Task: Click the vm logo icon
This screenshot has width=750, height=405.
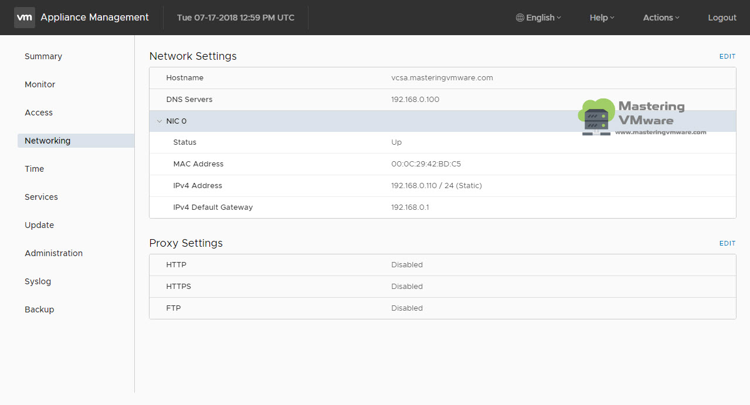Action: coord(24,18)
